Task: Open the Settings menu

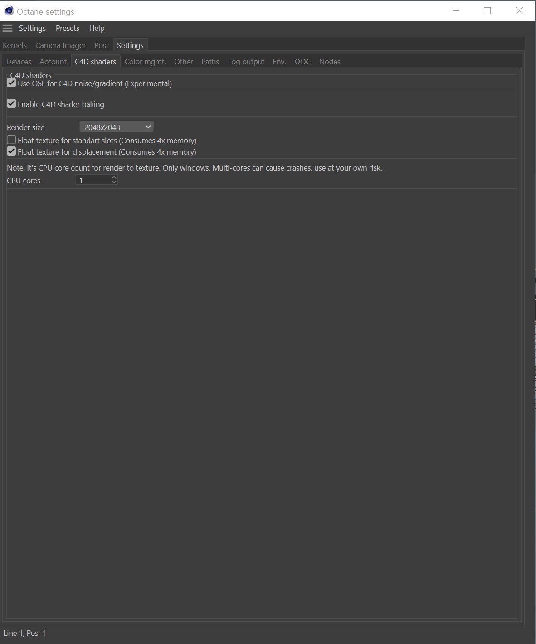Action: 32,28
